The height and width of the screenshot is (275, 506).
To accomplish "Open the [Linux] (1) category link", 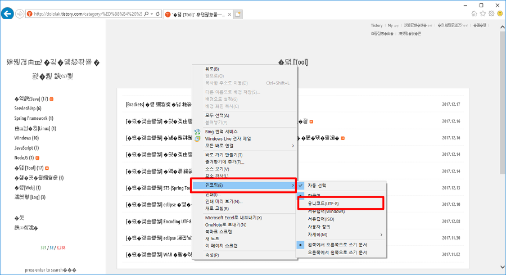I will click(35, 128).
